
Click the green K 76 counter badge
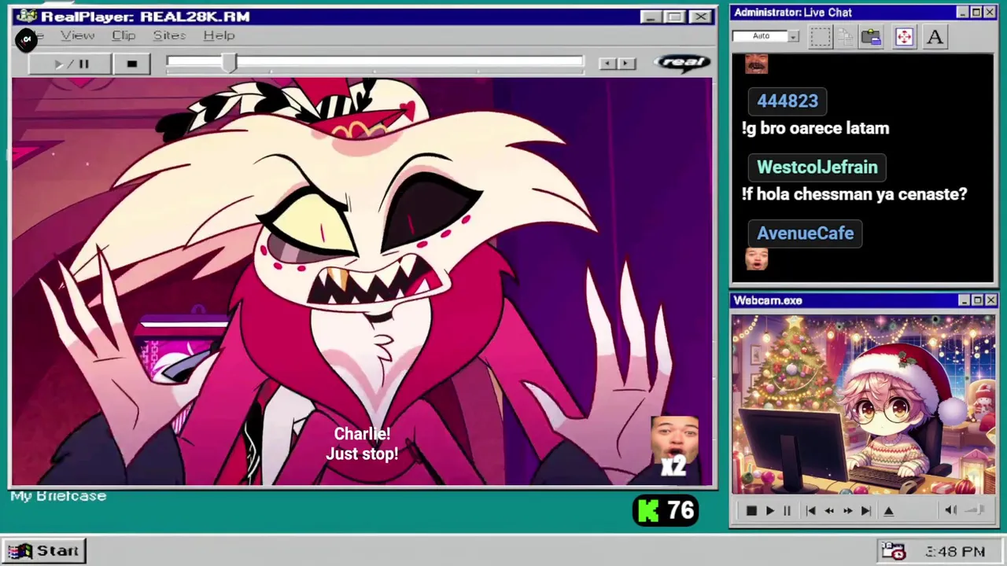(x=666, y=511)
